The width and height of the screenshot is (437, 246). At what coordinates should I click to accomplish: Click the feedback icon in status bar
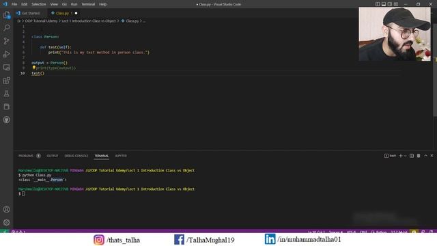[x=423, y=232]
